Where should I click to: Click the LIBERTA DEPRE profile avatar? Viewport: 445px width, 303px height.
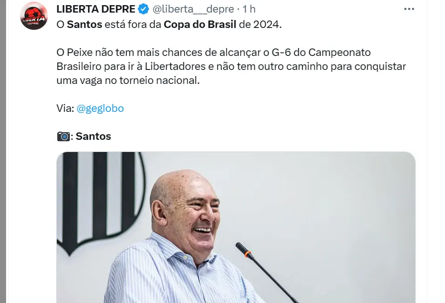click(34, 16)
